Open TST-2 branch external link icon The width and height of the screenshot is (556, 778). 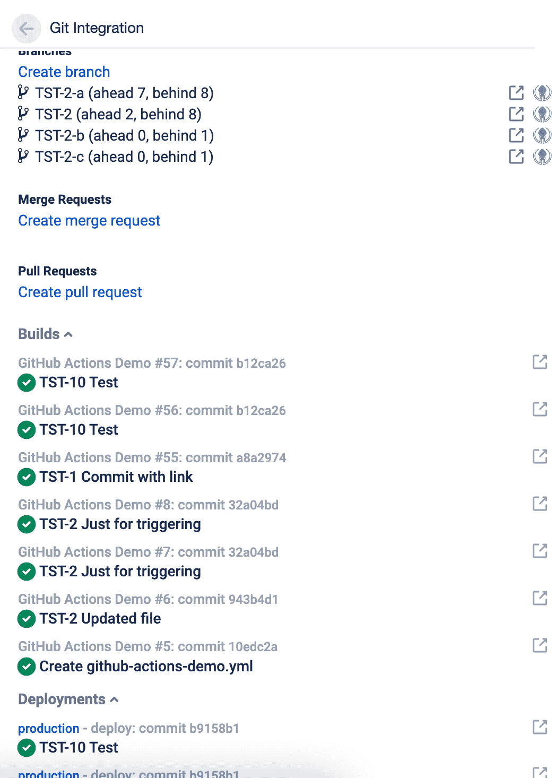click(x=516, y=114)
